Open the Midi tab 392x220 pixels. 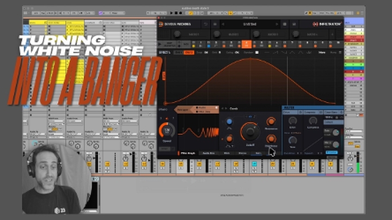(x=226, y=153)
